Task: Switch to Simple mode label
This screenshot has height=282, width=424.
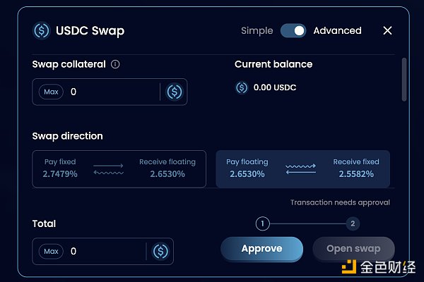Action: tap(257, 30)
